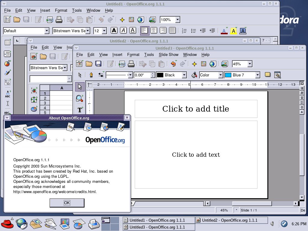Toggle Italic formatting in Writer
Image resolution: width=308 pixels, height=231 pixels.
123,30
